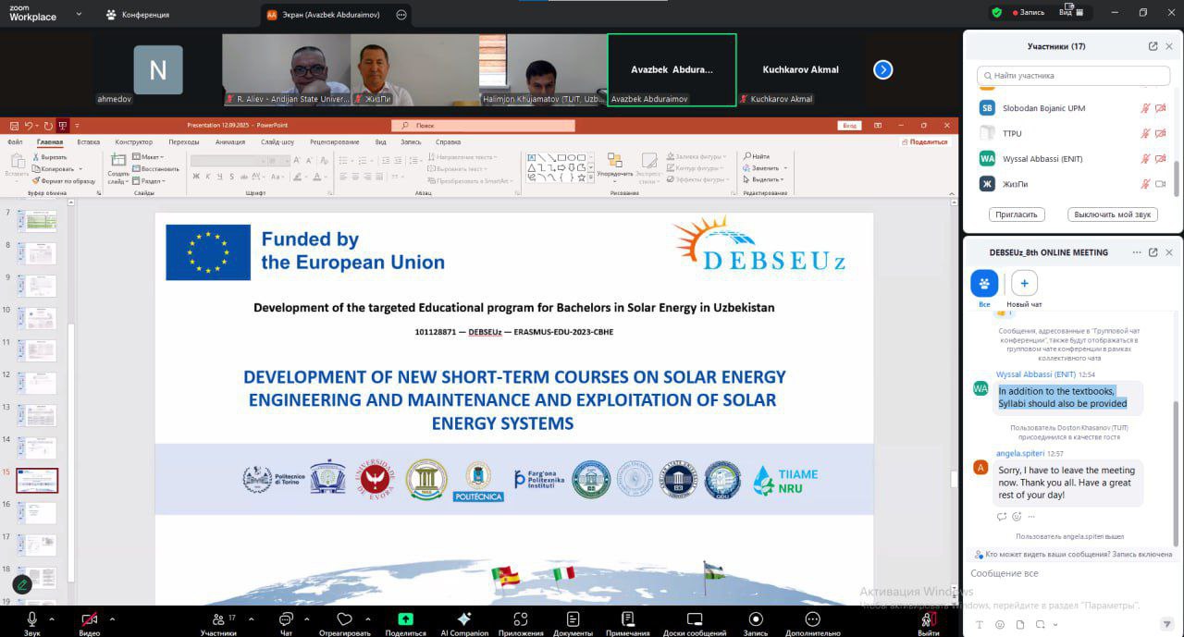Click the Примечания notes icon
Image resolution: width=1184 pixels, height=637 pixels.
click(628, 619)
